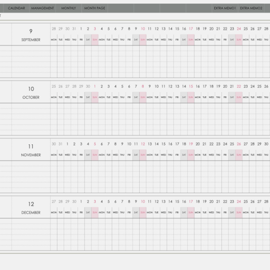270x270 pixels.
Task: Click November date 12 Sunday
Action: coord(143,144)
